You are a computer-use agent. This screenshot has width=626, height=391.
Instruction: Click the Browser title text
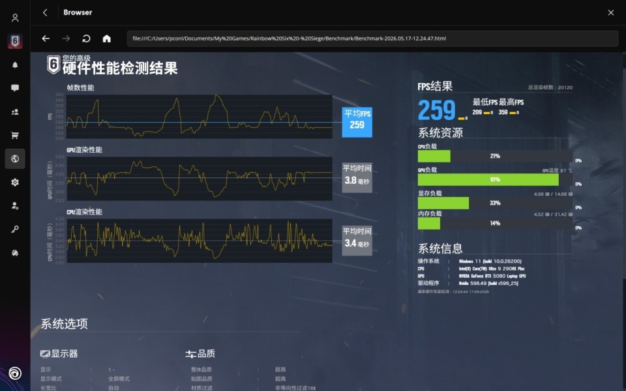(x=78, y=12)
